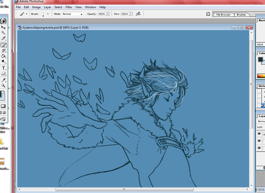Screen dimensions: 265x193
Task: Open the layer blend mode dropdown
Action: click(x=261, y=121)
